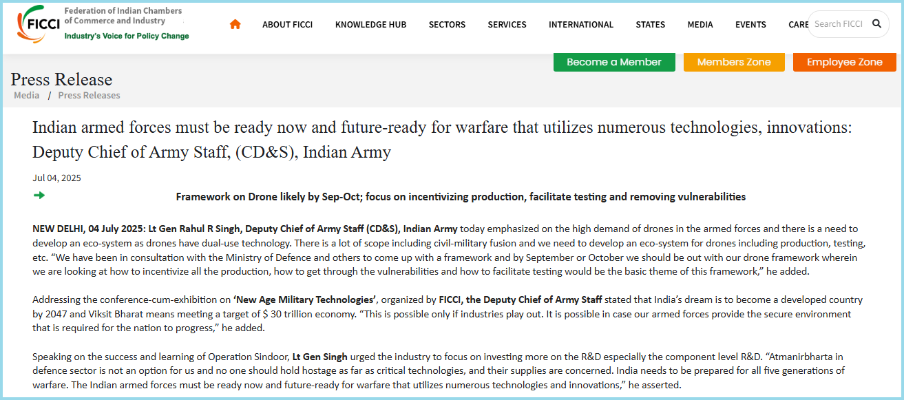The height and width of the screenshot is (400, 904).
Task: Click the Press Release page title
Action: pos(61,79)
